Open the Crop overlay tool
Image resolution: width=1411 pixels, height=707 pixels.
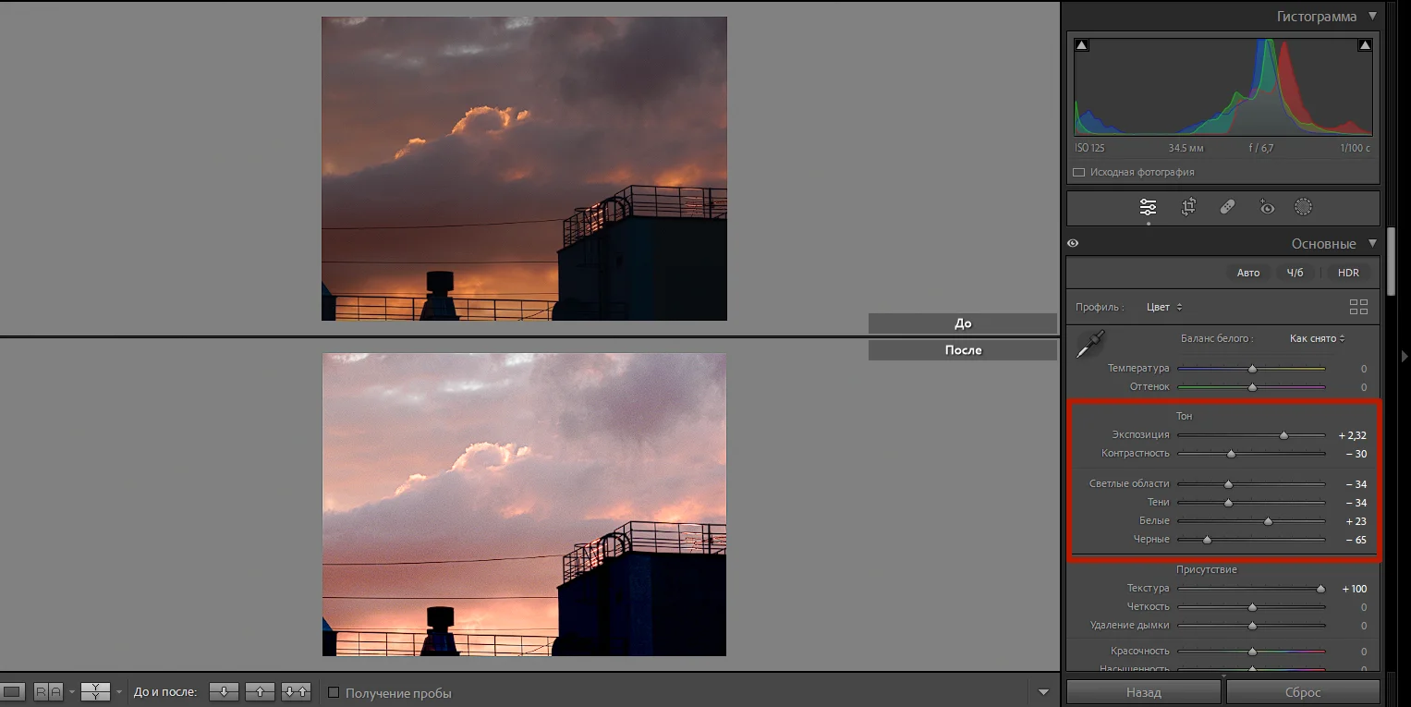click(x=1188, y=207)
